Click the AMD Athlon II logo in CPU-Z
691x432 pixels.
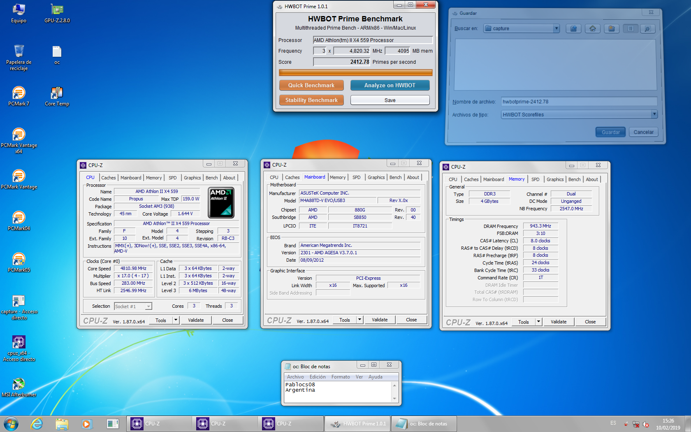[x=221, y=202]
